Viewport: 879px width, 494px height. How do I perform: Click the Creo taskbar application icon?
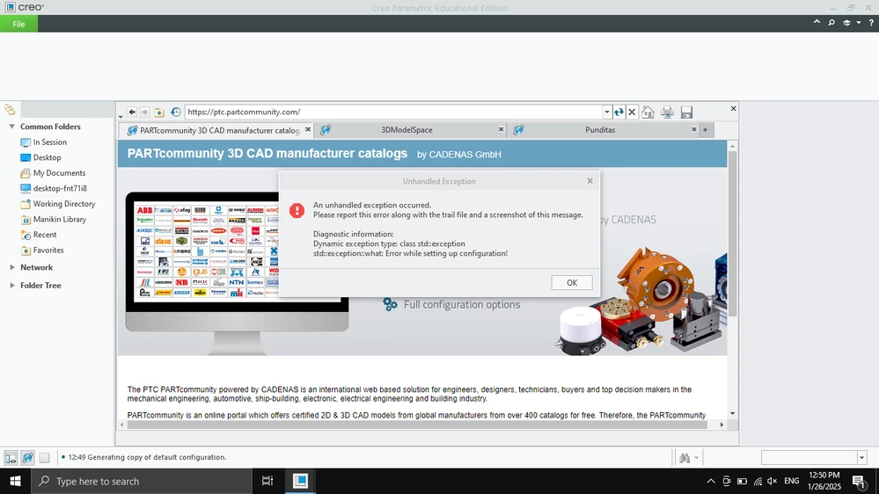[300, 481]
